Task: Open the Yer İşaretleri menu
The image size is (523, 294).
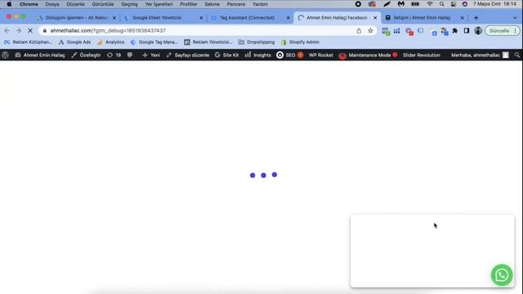Action: click(x=159, y=4)
